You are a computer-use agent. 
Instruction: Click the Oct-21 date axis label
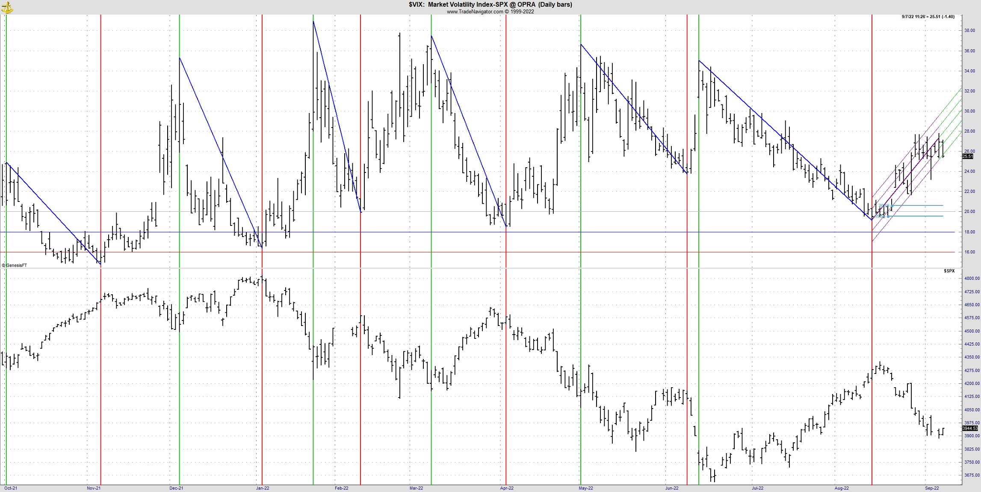pos(11,488)
